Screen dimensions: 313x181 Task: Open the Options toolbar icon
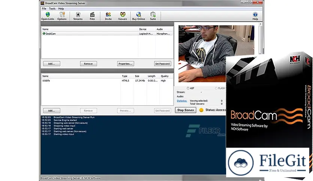pyautogui.click(x=62, y=16)
